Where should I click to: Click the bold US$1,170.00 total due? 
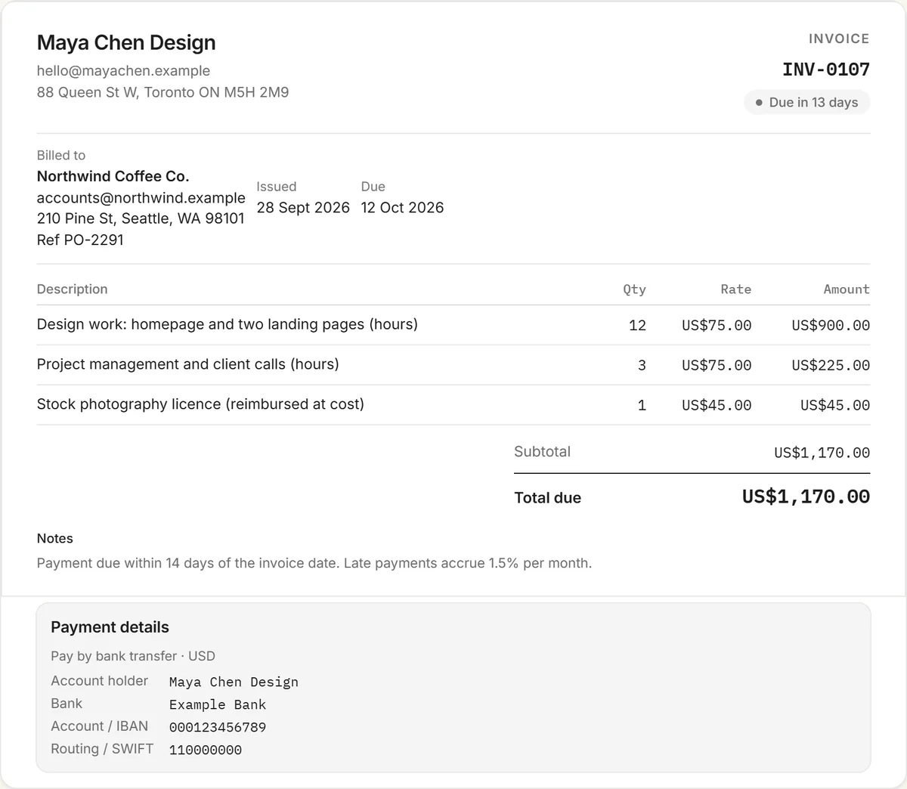tap(806, 497)
